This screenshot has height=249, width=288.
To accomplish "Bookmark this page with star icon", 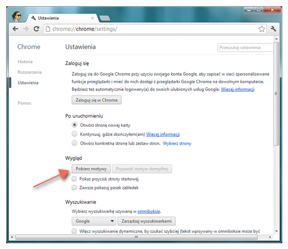I will pos(262,29).
